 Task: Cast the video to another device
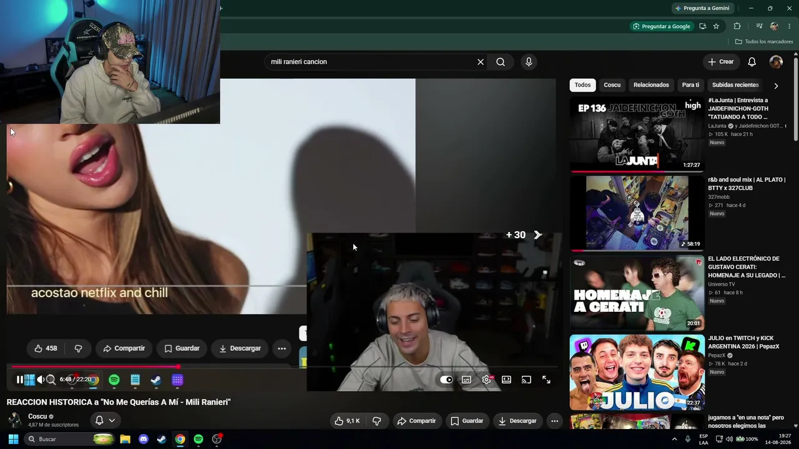[x=526, y=380]
